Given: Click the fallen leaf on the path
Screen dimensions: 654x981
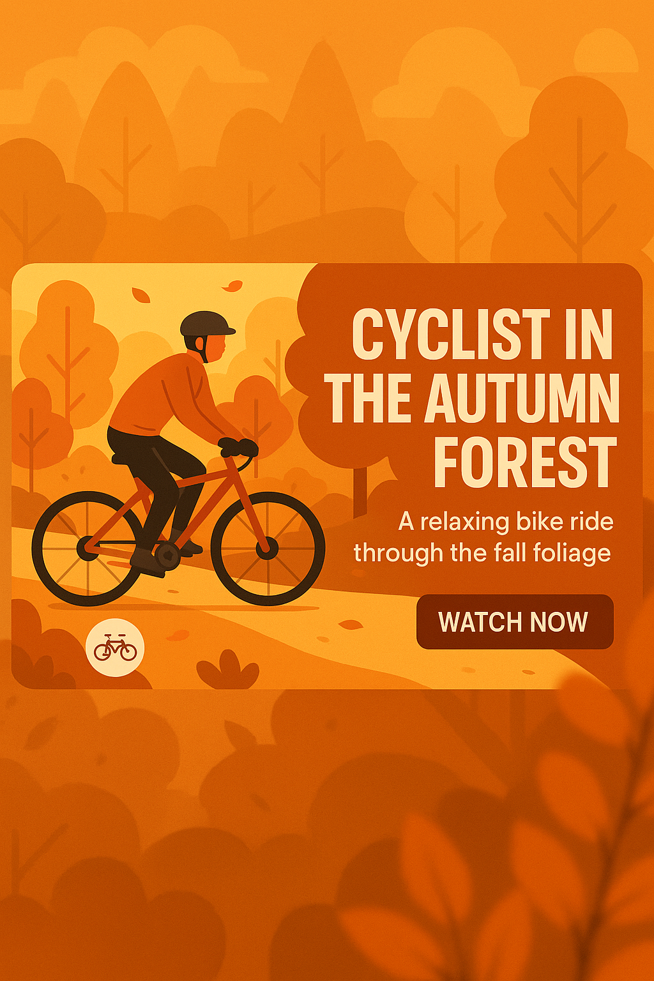Looking at the screenshot, I should (350, 624).
